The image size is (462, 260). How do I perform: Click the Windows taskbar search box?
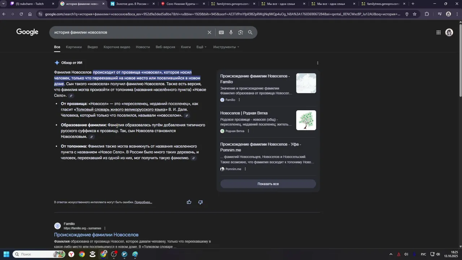[39, 254]
